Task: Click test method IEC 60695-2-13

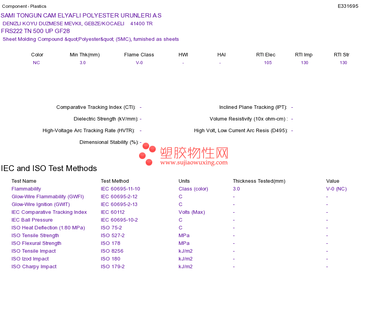Action: (119, 204)
